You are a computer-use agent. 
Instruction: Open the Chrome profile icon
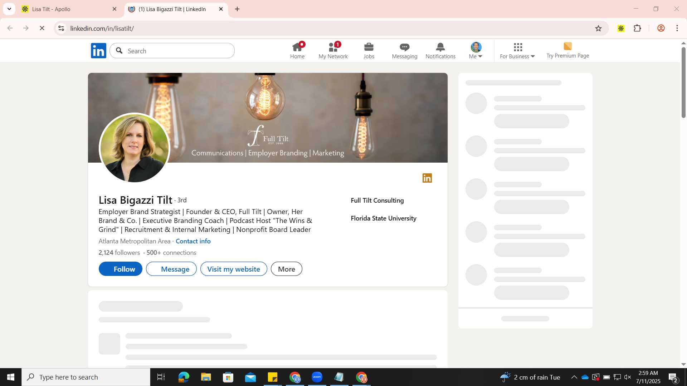tap(661, 28)
